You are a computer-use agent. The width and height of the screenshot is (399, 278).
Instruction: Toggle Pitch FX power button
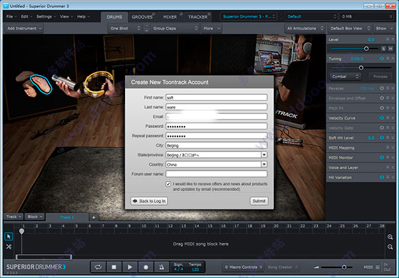pos(382,108)
